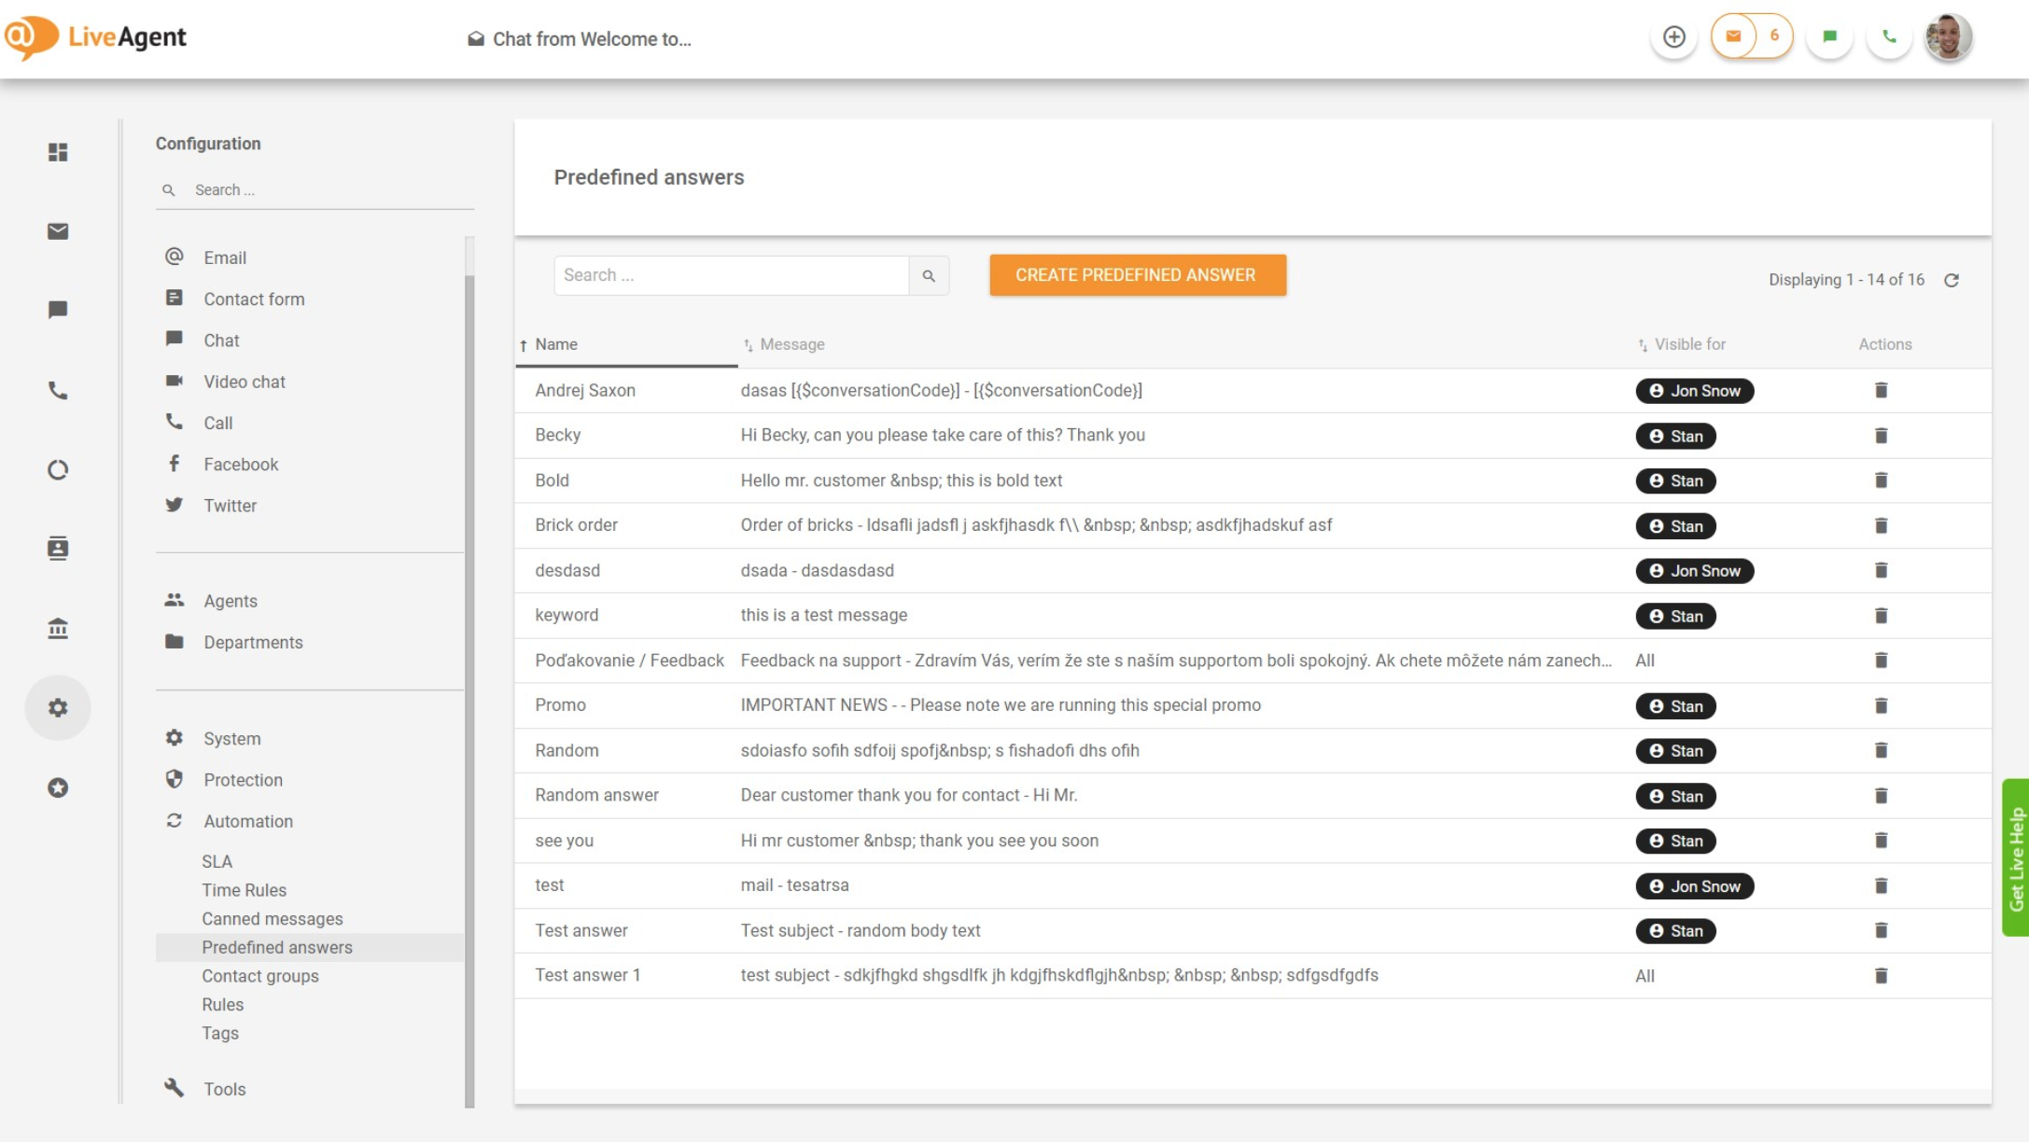
Task: Open the Tickets mail icon in sidebar
Action: click(x=58, y=231)
